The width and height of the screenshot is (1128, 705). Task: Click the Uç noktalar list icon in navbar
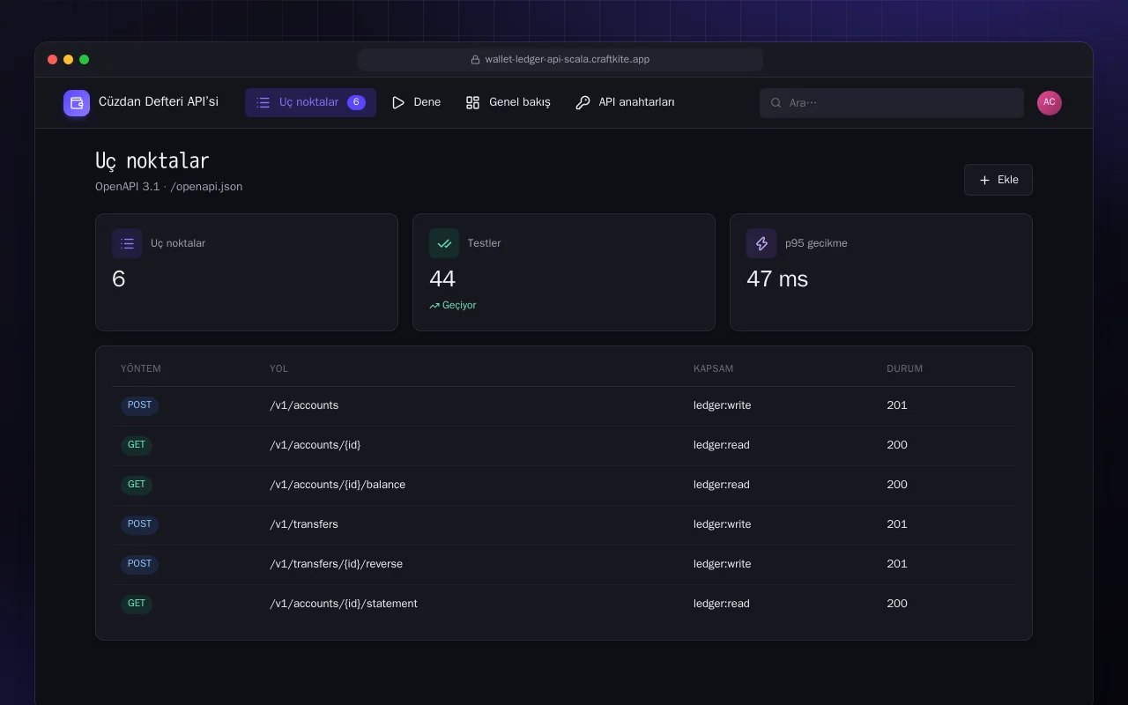pos(263,102)
